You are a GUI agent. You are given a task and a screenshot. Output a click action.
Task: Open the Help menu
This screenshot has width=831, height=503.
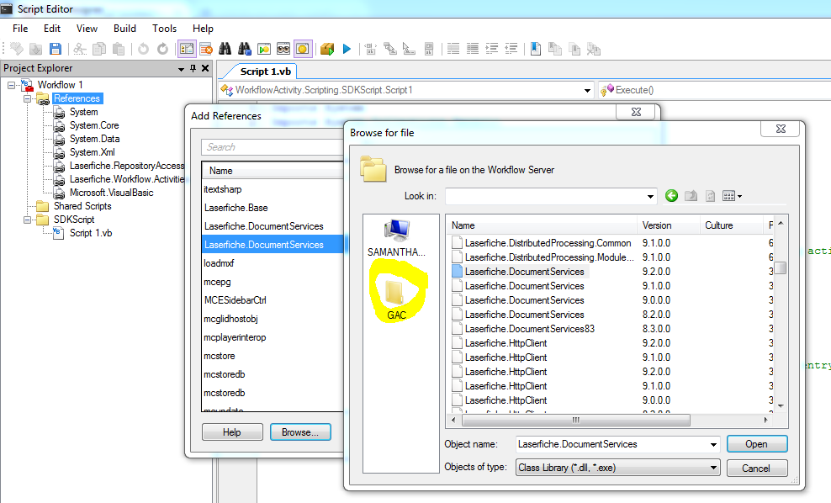203,29
